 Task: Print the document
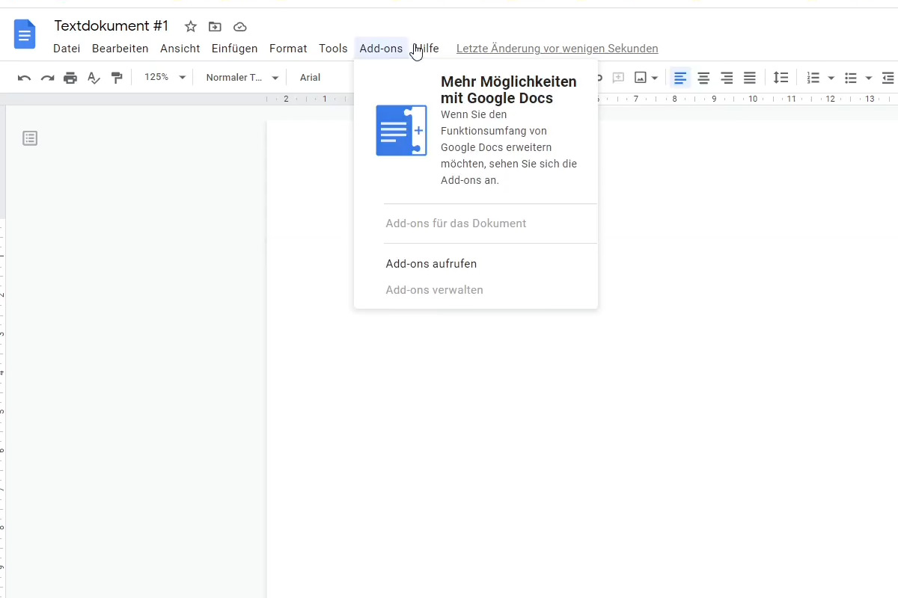point(70,78)
